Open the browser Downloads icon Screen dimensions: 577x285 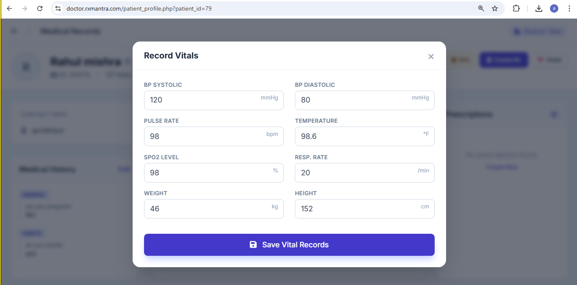(539, 8)
